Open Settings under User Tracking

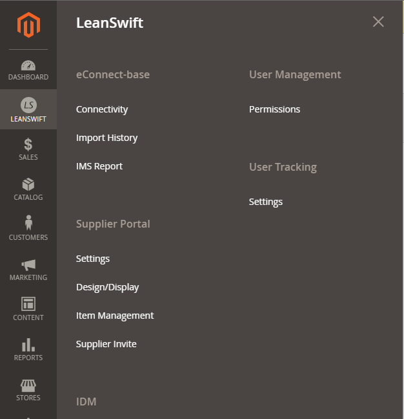tap(266, 202)
